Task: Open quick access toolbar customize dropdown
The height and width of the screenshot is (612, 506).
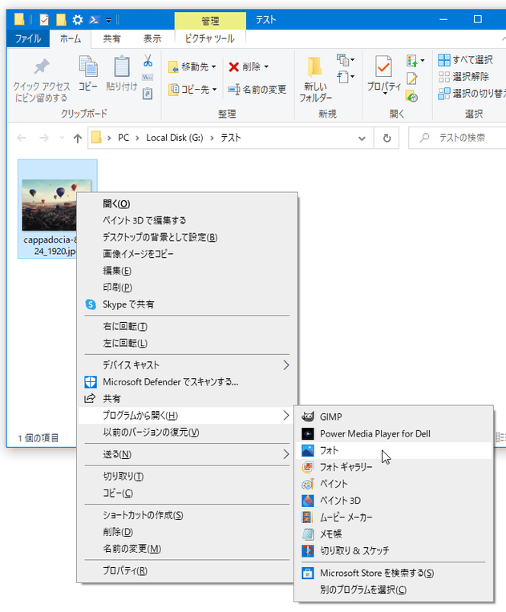Action: tap(108, 20)
